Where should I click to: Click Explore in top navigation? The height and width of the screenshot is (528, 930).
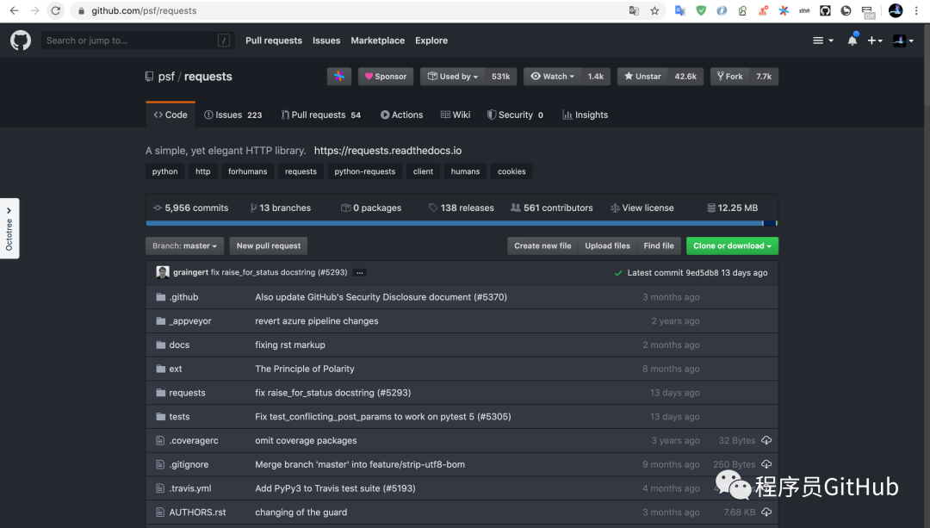pyautogui.click(x=431, y=40)
